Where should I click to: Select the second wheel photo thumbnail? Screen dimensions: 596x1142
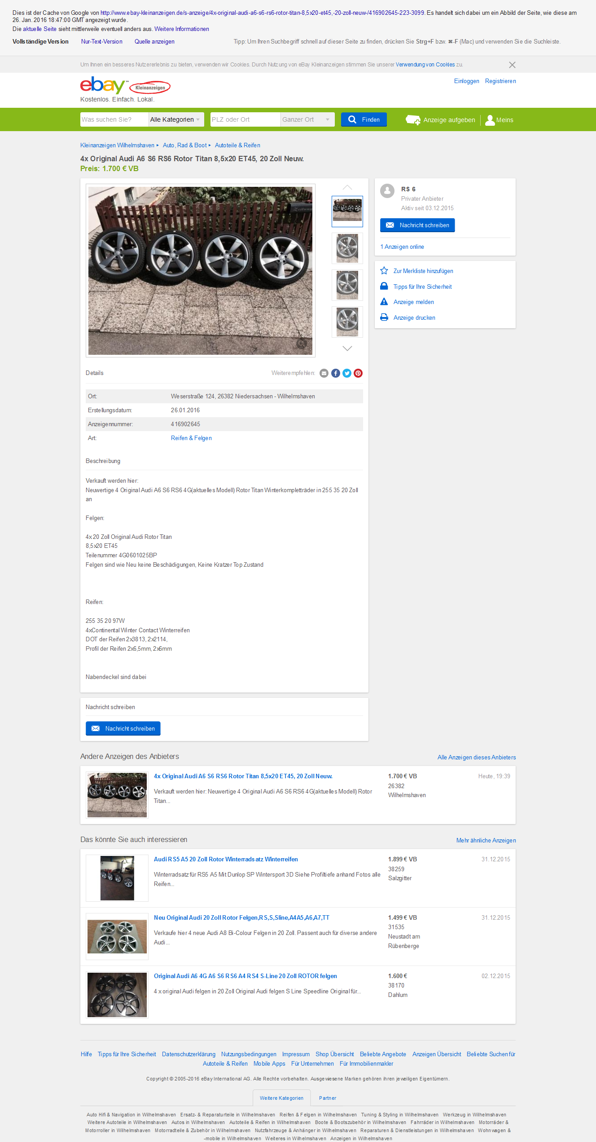pyautogui.click(x=347, y=248)
